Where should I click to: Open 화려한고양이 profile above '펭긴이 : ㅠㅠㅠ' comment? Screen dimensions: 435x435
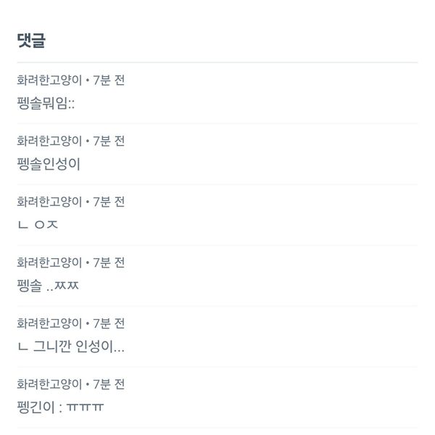point(49,384)
